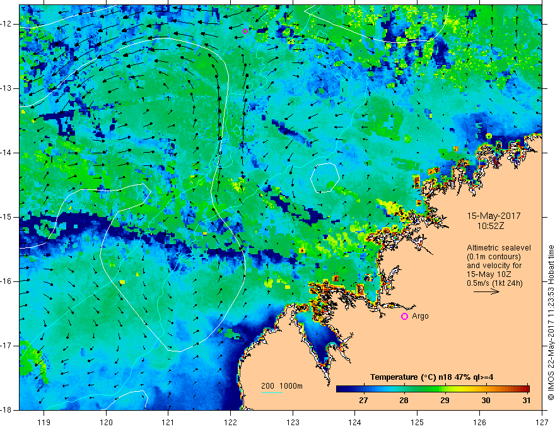
Task: Click the longitude axis label 124
Action: pyautogui.click(x=354, y=422)
